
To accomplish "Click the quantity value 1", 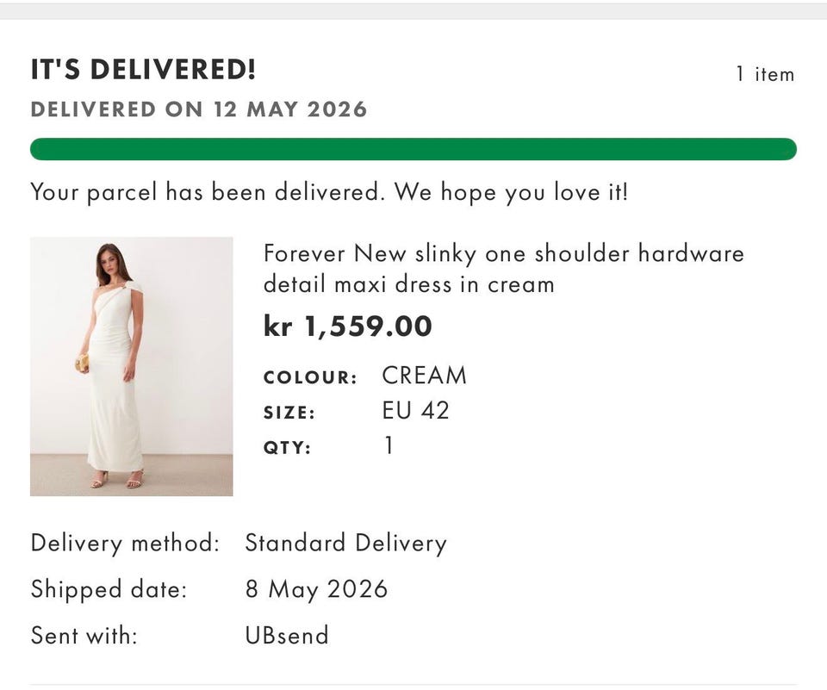I will [389, 445].
